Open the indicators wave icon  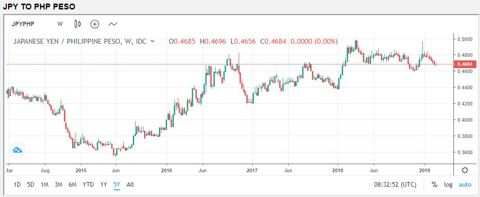pyautogui.click(x=113, y=24)
